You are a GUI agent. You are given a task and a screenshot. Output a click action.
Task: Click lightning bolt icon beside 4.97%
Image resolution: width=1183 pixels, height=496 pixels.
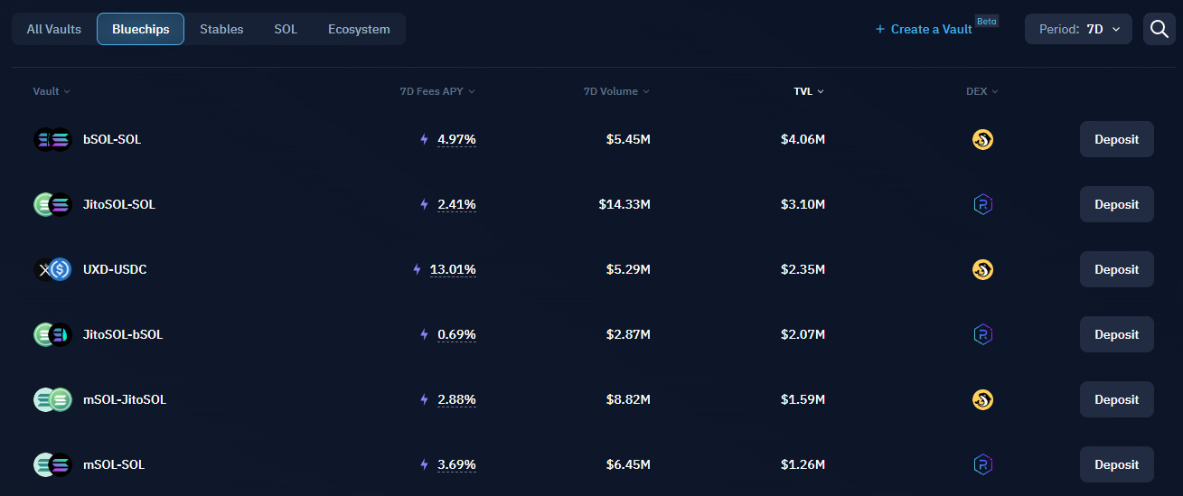coord(424,140)
